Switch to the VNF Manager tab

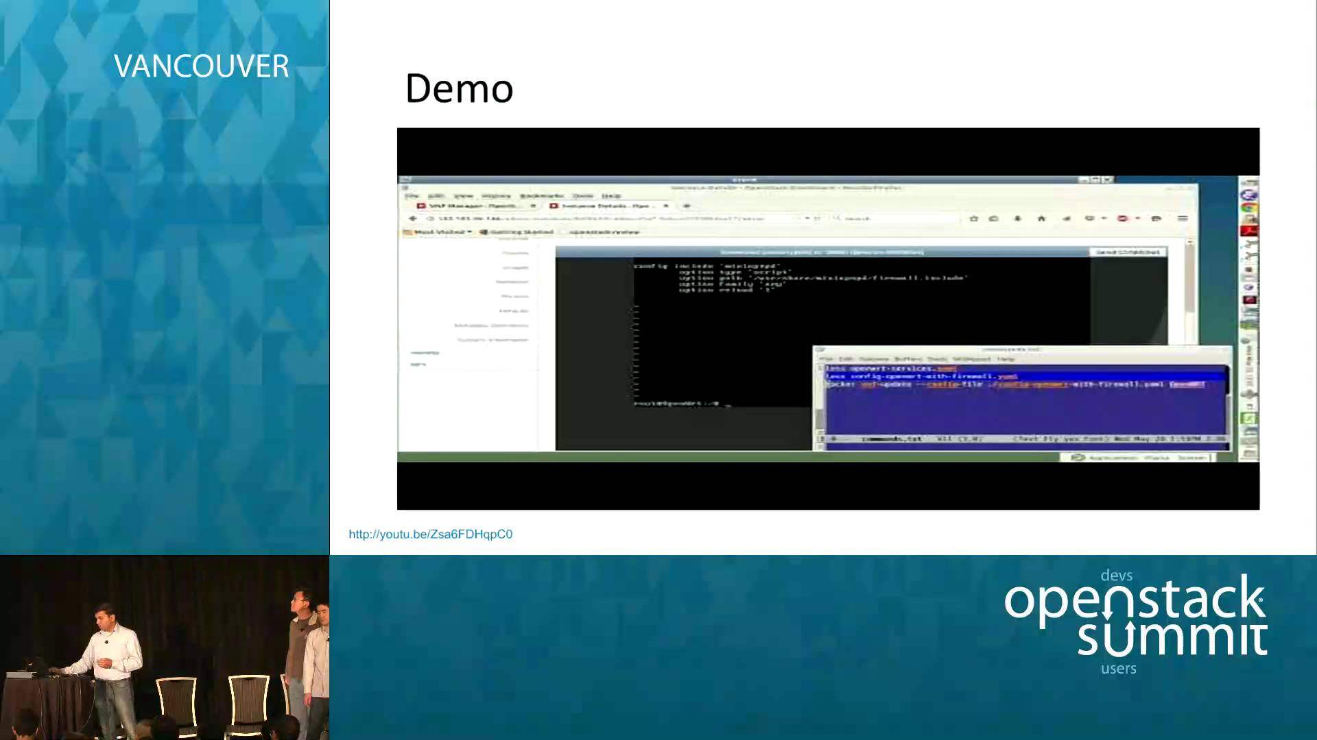click(473, 206)
